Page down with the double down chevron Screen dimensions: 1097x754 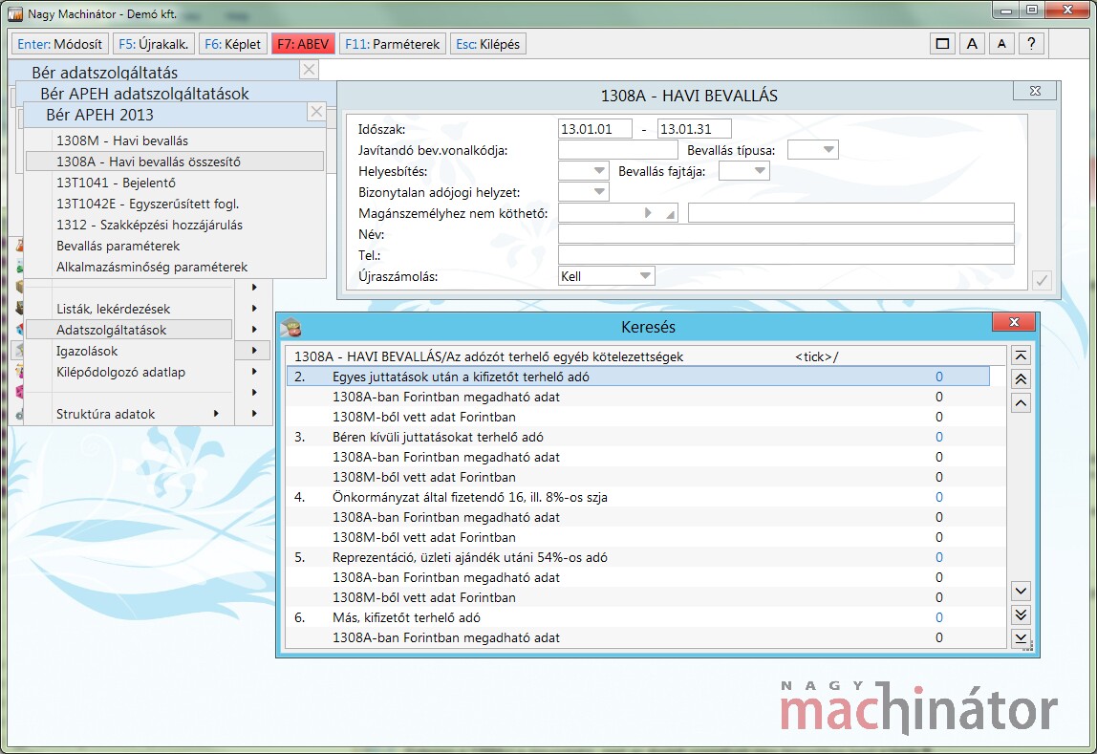click(1021, 614)
